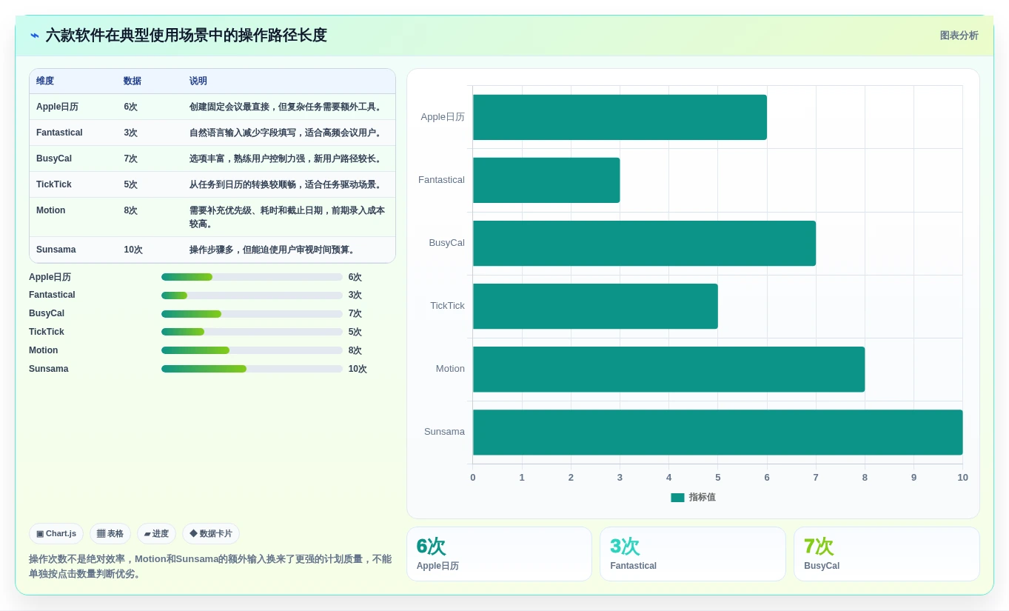Click the 10次 value in the Sunsama table row
Screen dimensions: 1009x611
[133, 250]
